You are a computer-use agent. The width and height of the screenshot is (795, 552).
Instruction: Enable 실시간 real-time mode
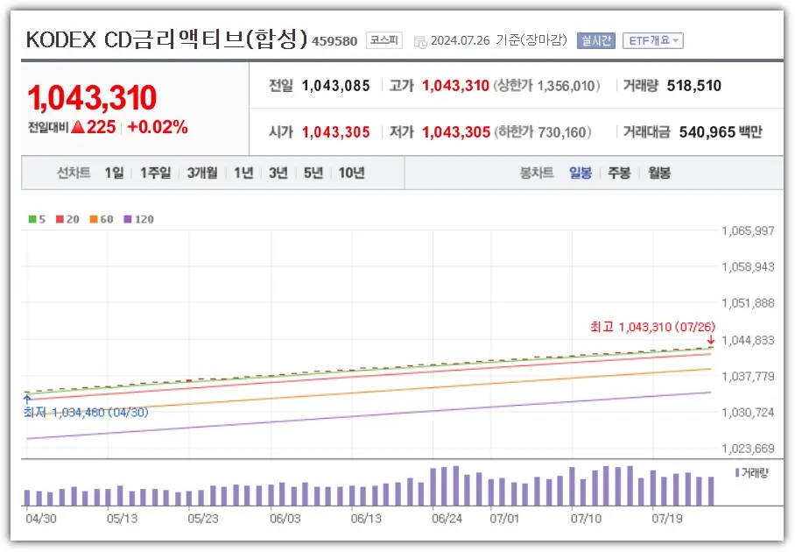pos(595,39)
